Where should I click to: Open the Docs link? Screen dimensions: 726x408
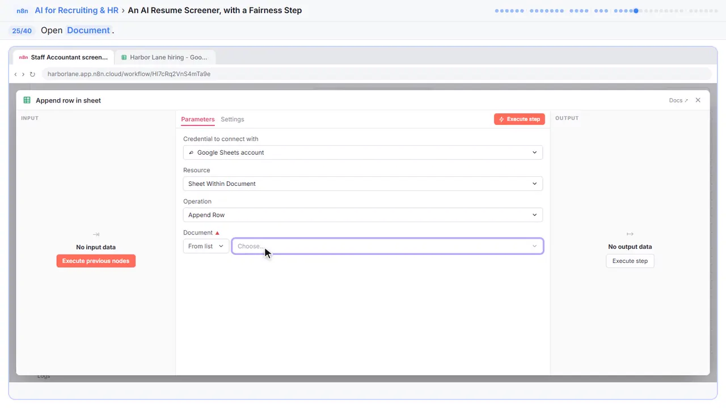[x=678, y=100]
